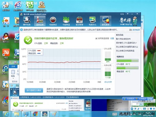The width and height of the screenshot is (156, 117).
Task: Click the CPU占用 usage meter
Action: click(108, 56)
